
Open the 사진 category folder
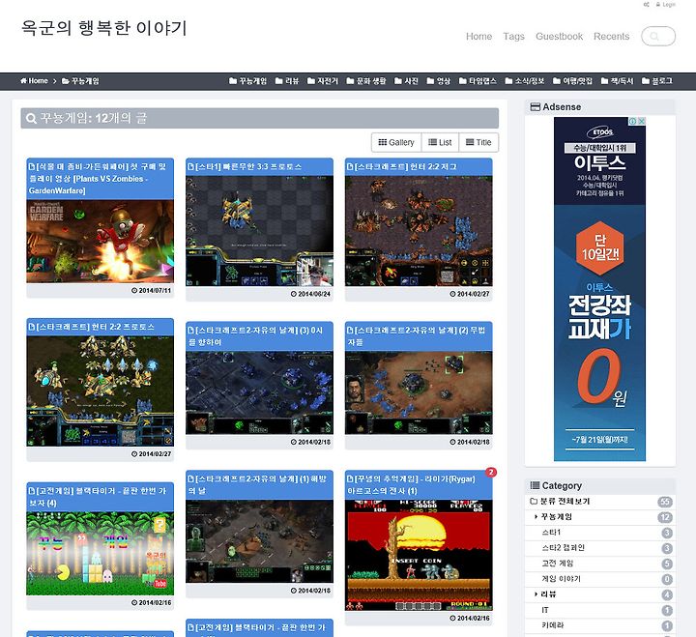(x=406, y=81)
